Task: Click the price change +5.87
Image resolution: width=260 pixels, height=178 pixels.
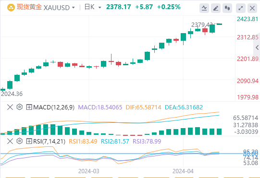Action: click(x=144, y=7)
